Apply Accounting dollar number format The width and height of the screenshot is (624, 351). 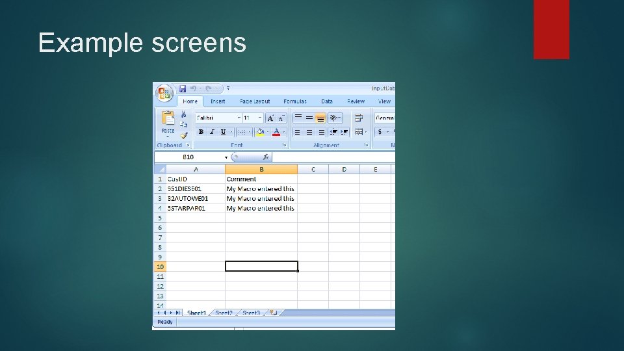pyautogui.click(x=380, y=132)
